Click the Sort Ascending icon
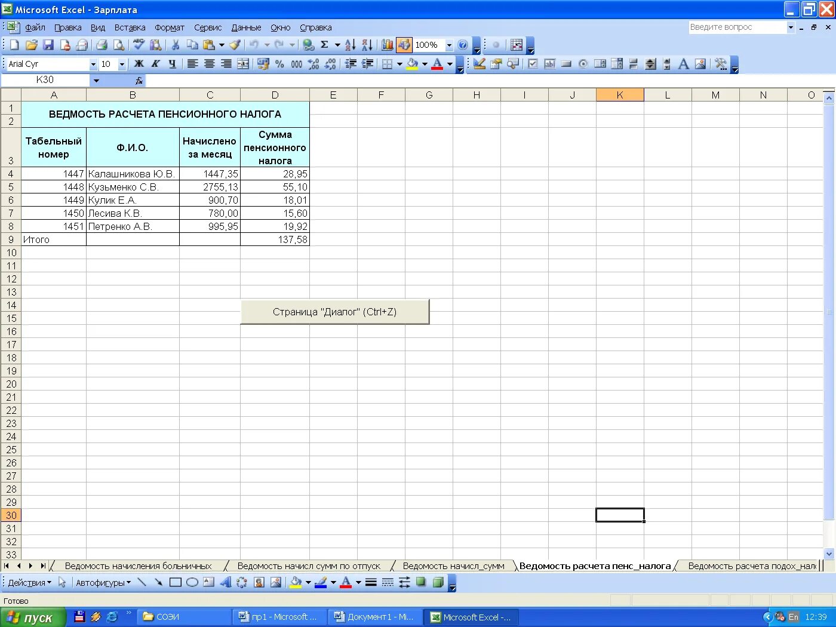Image resolution: width=836 pixels, height=627 pixels. [350, 45]
